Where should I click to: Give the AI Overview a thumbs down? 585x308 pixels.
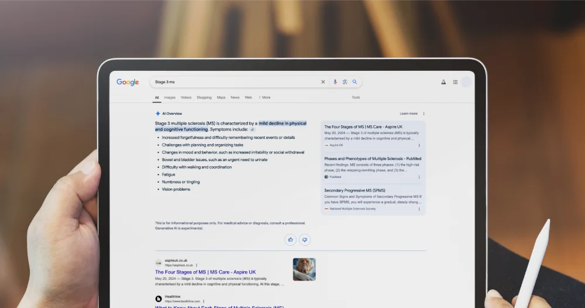(x=304, y=239)
